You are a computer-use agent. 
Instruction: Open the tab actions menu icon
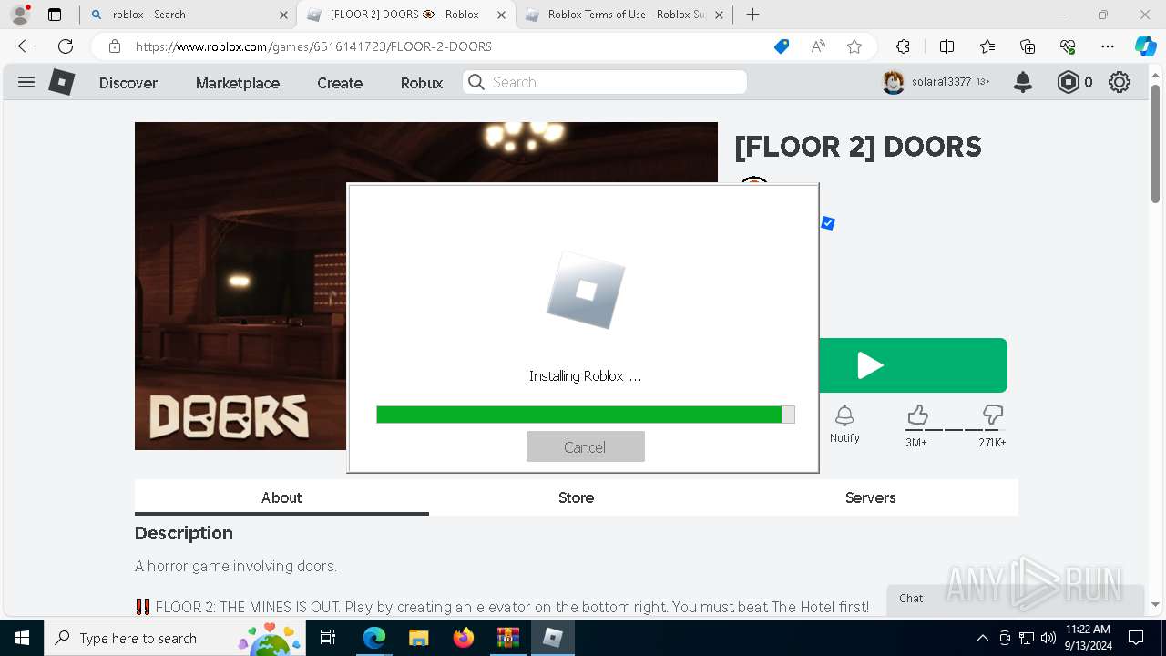tap(55, 15)
